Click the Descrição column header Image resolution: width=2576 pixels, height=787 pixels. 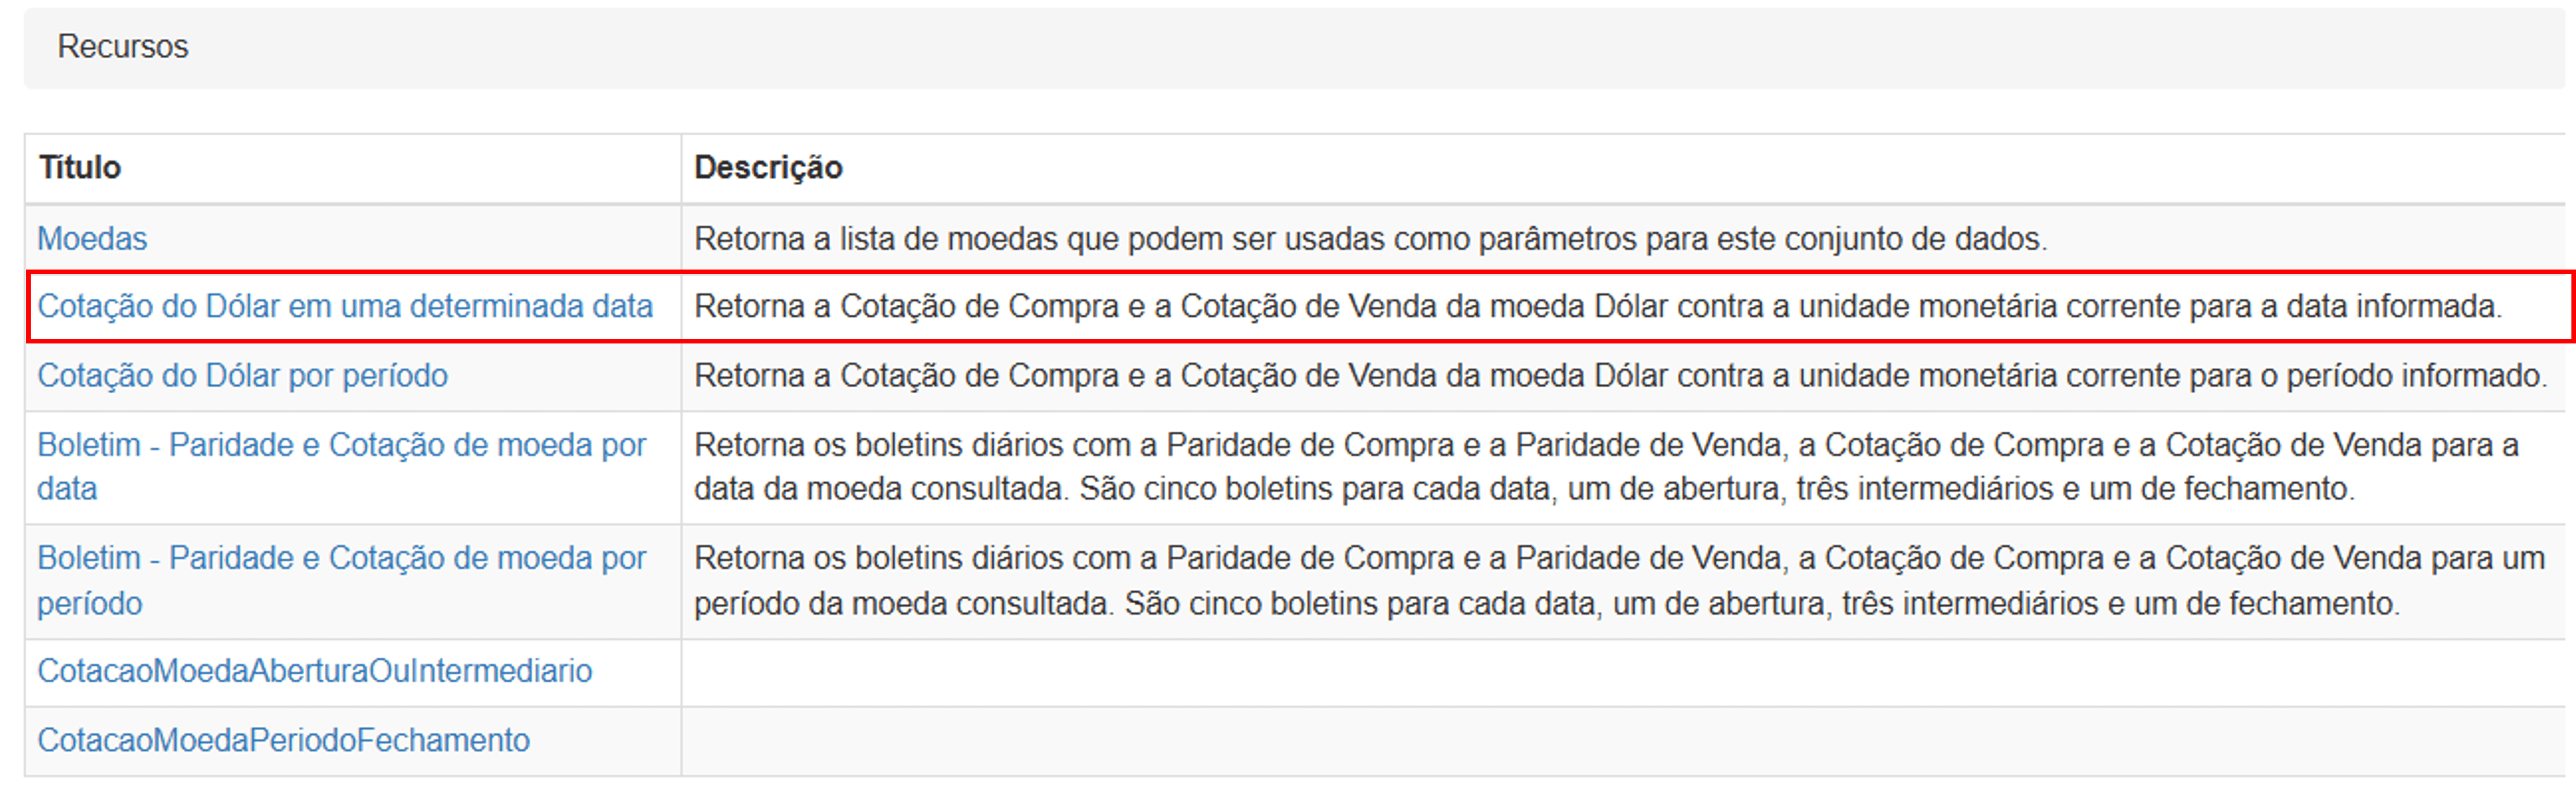(768, 167)
